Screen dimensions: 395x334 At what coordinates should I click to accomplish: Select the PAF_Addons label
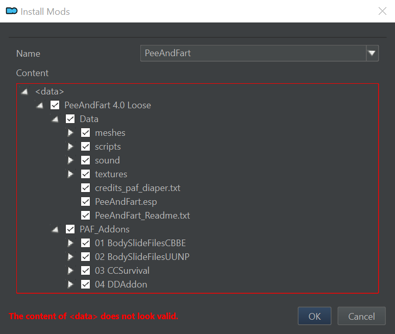point(105,229)
